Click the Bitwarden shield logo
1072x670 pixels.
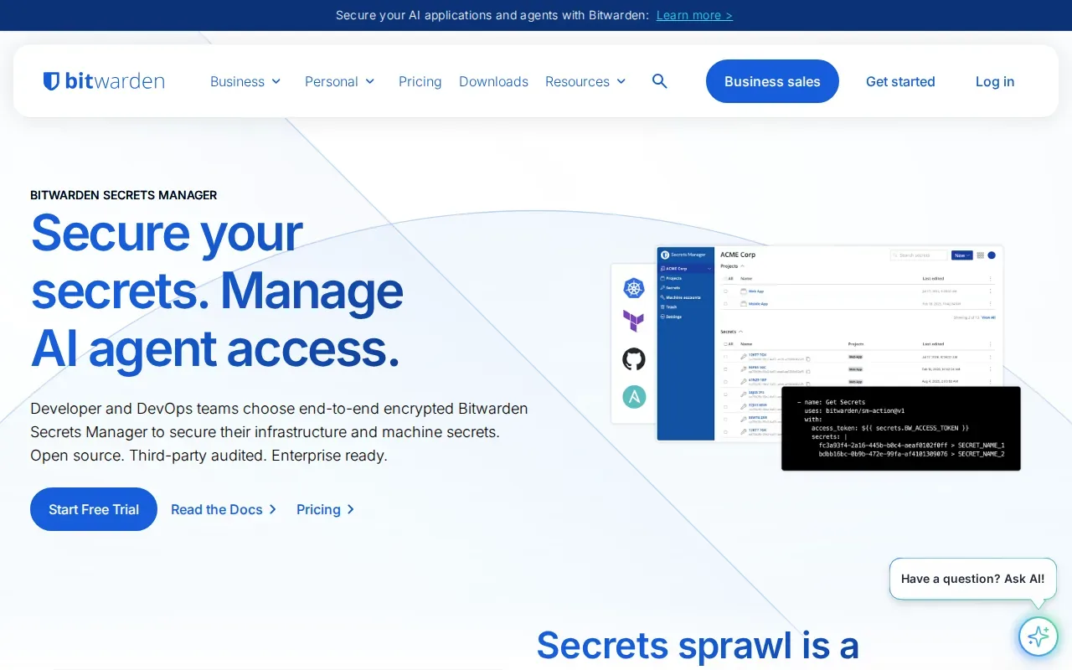51,81
